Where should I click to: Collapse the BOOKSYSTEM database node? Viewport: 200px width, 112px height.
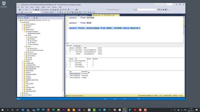coord(22,30)
